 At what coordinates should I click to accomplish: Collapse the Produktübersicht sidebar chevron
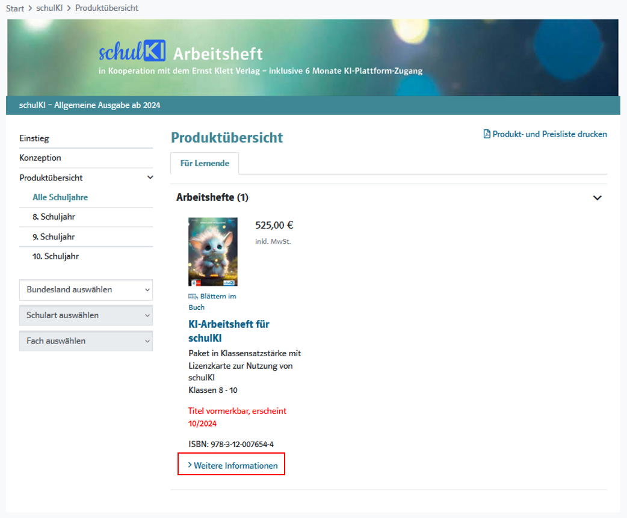pos(150,177)
